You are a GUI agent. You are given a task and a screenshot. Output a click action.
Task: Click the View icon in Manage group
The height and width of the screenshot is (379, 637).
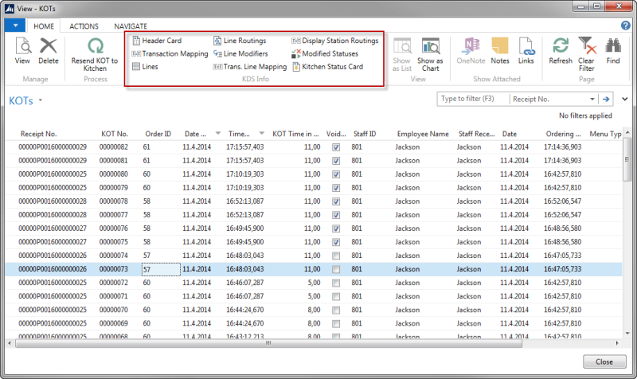(22, 49)
